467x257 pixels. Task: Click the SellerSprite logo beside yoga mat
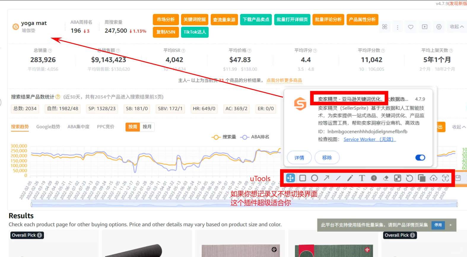pos(15,27)
